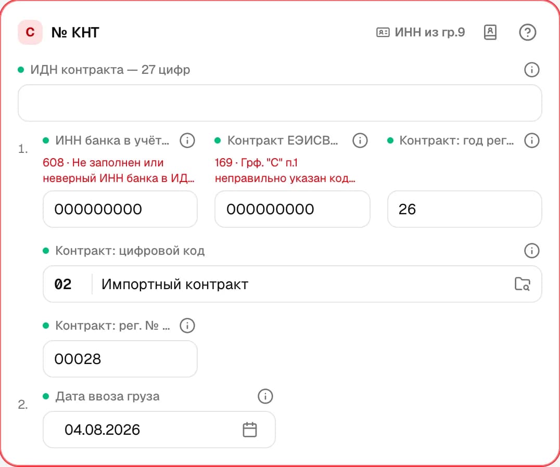
Task: Show info for ИНН банка field
Action: 187,140
